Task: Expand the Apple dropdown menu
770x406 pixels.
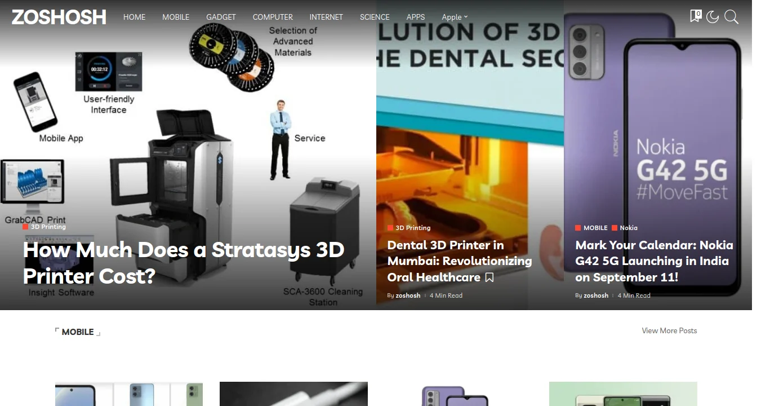Action: [455, 17]
